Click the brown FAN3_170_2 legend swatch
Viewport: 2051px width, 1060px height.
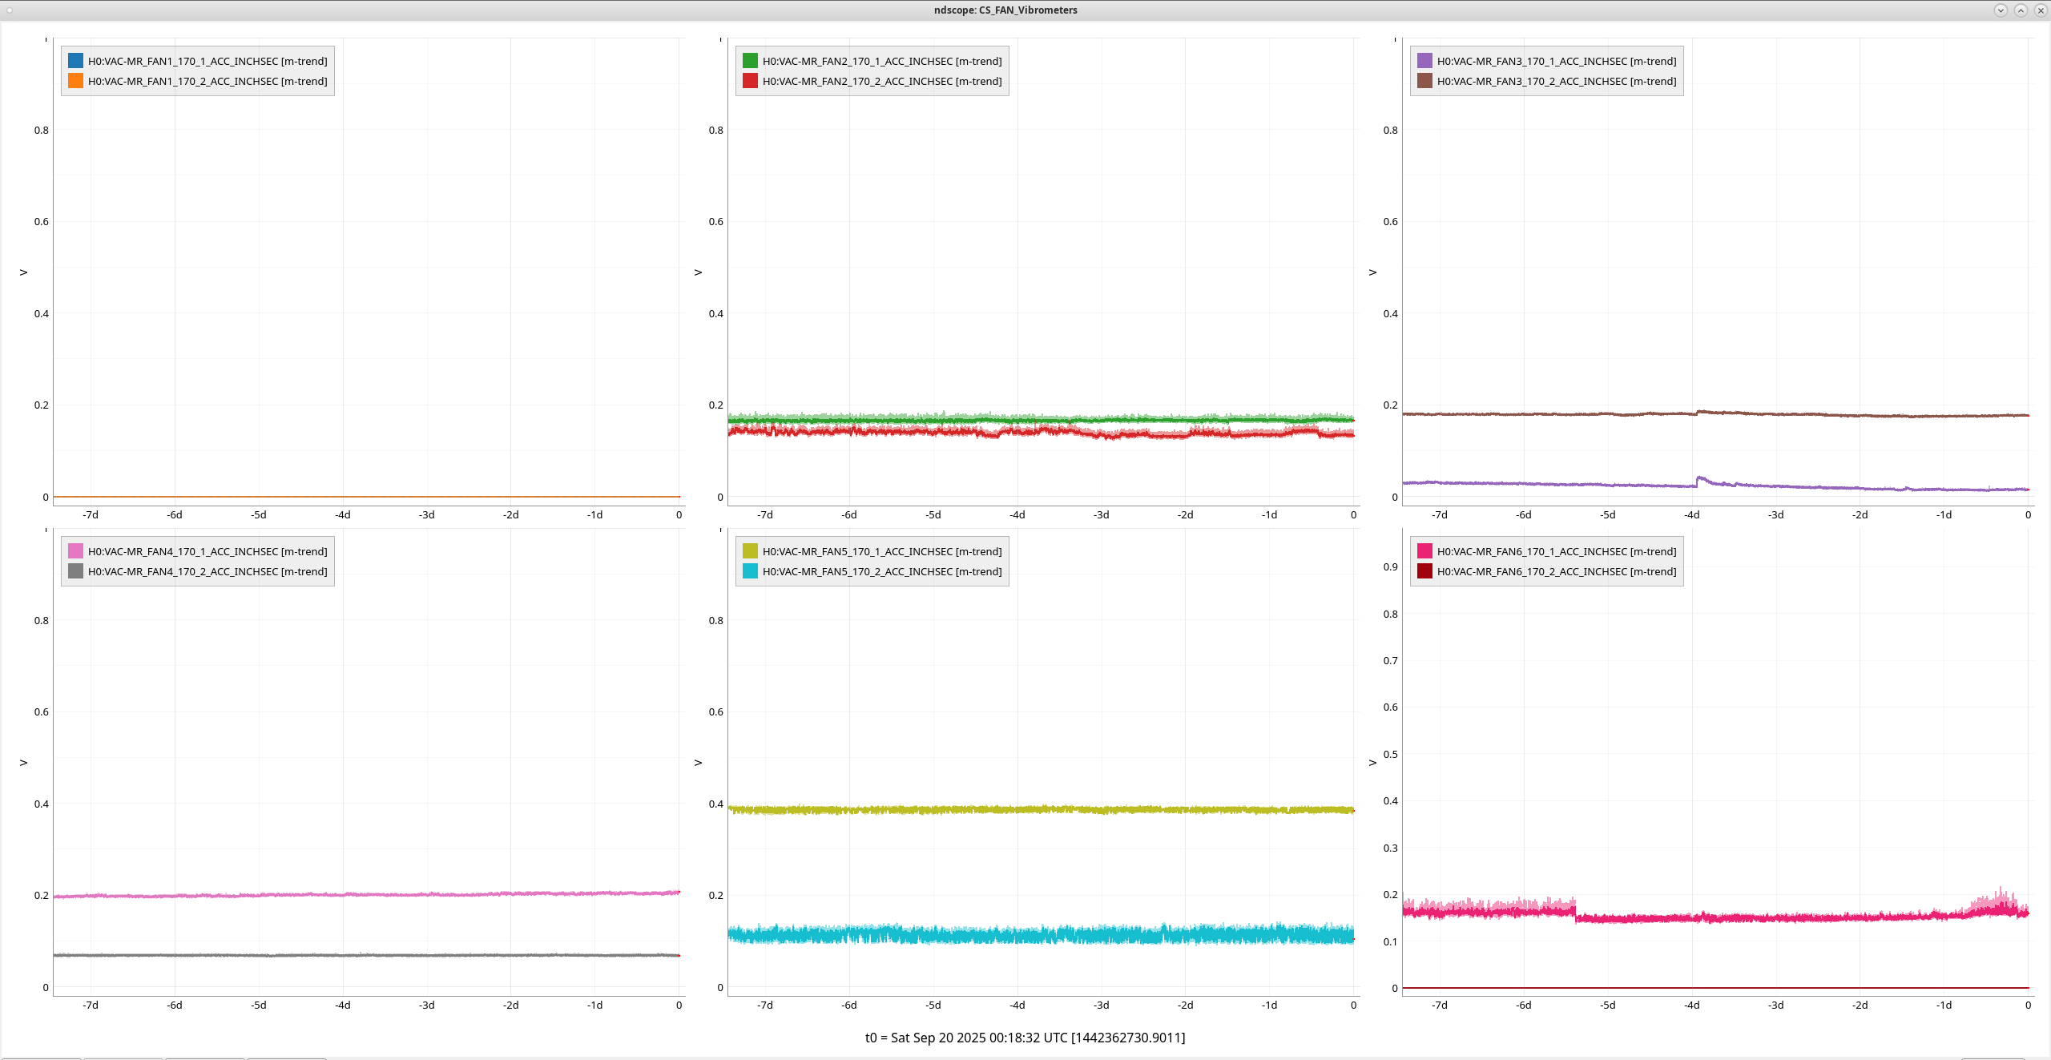pos(1424,81)
